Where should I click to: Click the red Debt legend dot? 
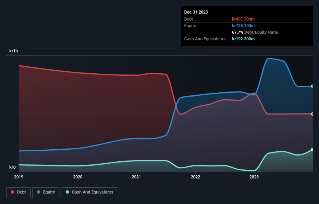[12, 192]
